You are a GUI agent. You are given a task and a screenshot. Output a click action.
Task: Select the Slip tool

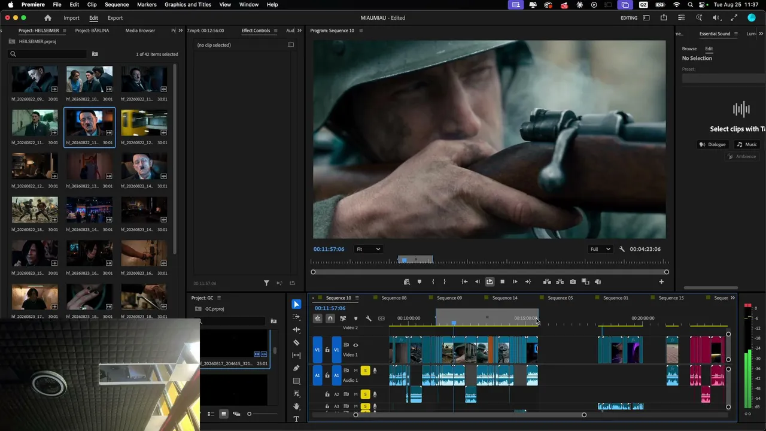[x=296, y=356]
